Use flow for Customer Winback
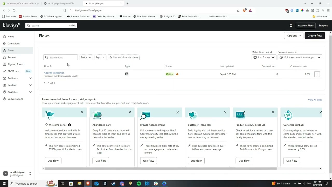 [292, 161]
